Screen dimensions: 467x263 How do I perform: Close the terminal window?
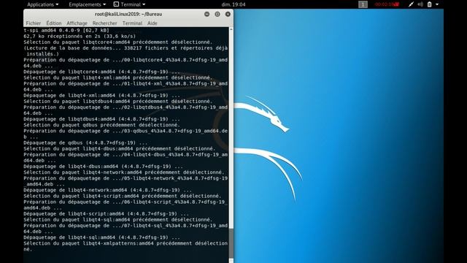[x=228, y=14]
